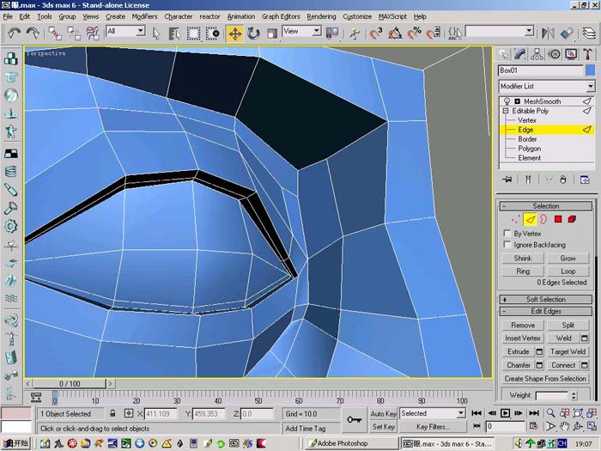Click the Pan view hand icon
The height and width of the screenshot is (451, 601).
click(564, 426)
